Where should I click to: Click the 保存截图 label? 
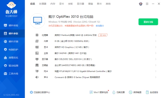pos(137,92)
